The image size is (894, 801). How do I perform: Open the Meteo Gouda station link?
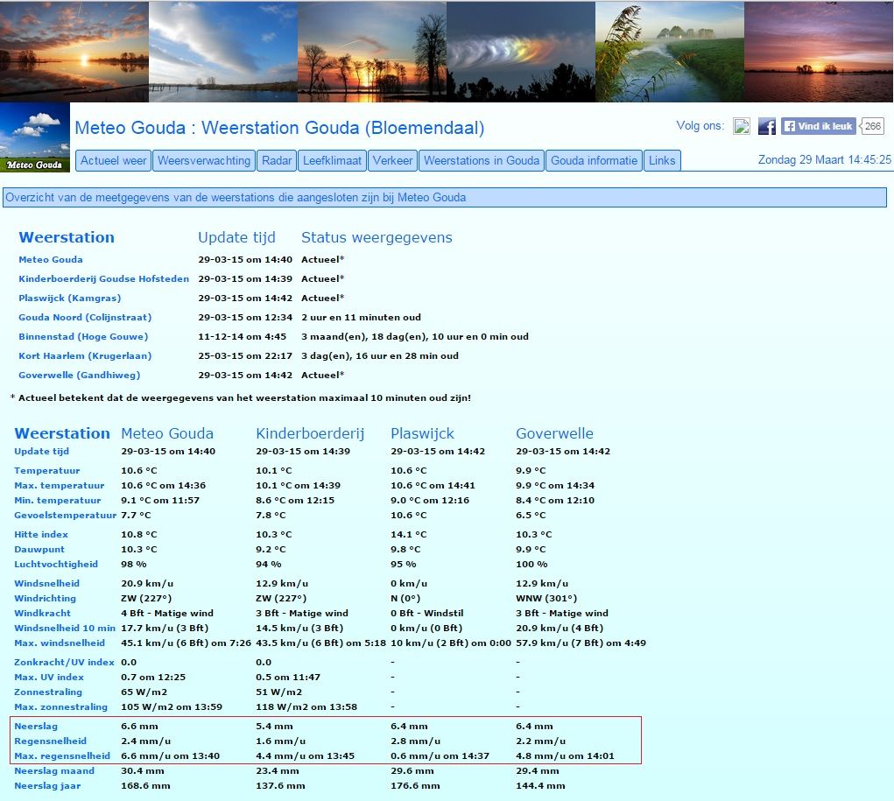click(x=51, y=259)
